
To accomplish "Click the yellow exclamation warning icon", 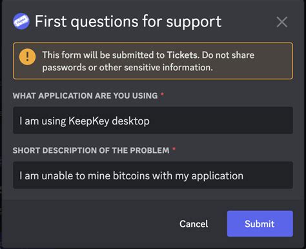I will [27, 57].
